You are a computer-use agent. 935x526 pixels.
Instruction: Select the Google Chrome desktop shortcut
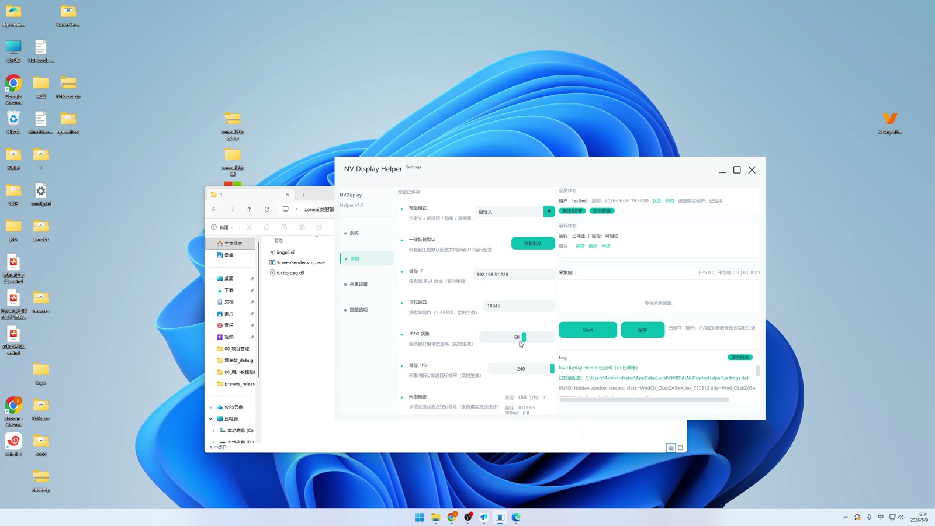tap(13, 89)
